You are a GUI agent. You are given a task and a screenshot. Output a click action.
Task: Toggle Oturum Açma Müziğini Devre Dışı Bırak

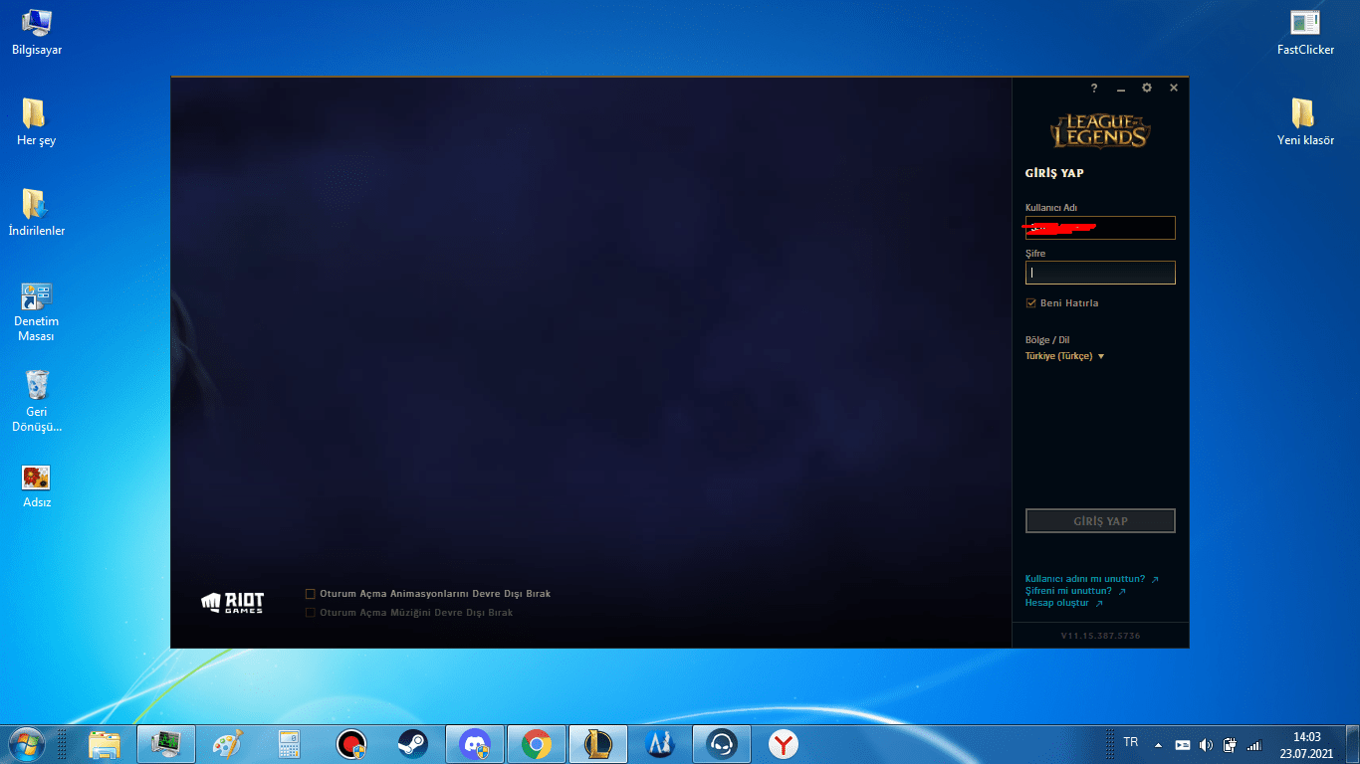311,613
